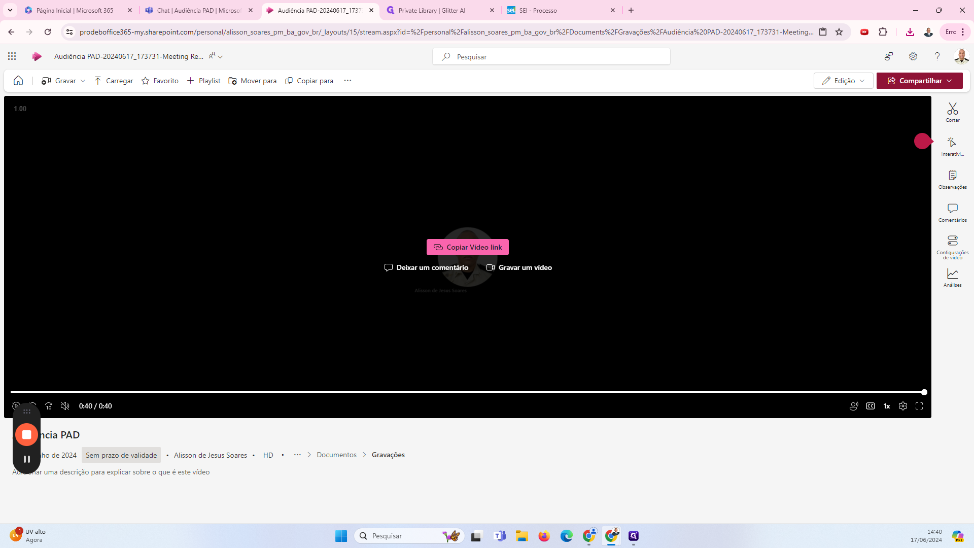
Task: Copy the video link
Action: pos(468,247)
